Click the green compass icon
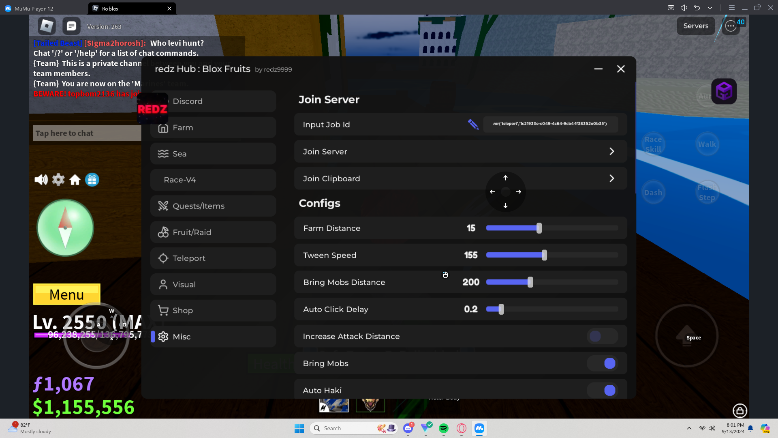This screenshot has width=778, height=438. (x=65, y=228)
